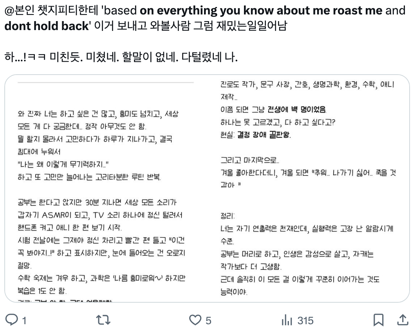Screen dimensions: 419x332
Task: Click the line 그리고 마지막으로
Action: [x=249, y=160]
